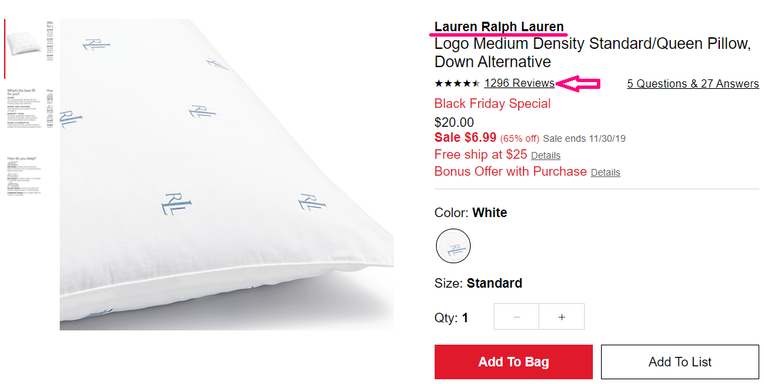Click the main pillow product image
The image size is (764, 384).
[x=227, y=175]
